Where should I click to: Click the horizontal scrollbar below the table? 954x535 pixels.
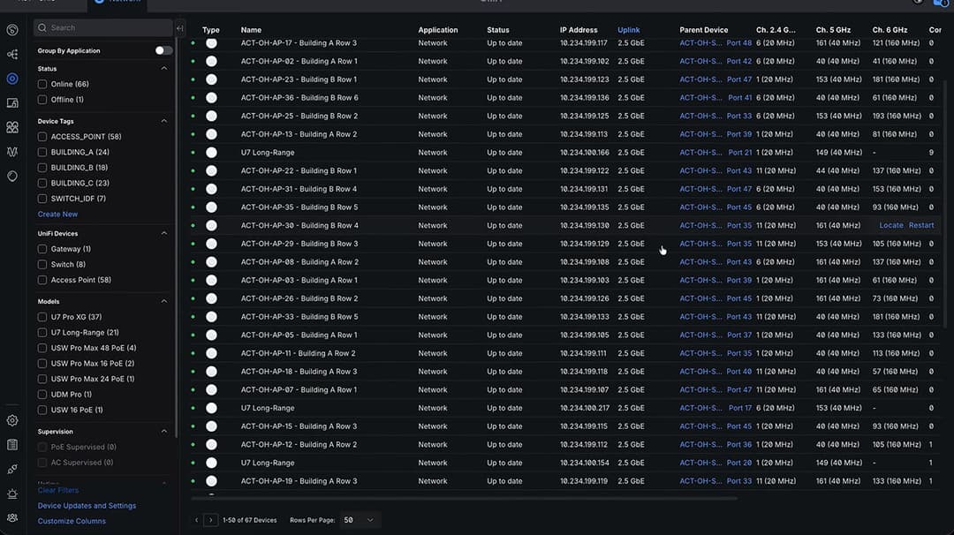coord(464,499)
